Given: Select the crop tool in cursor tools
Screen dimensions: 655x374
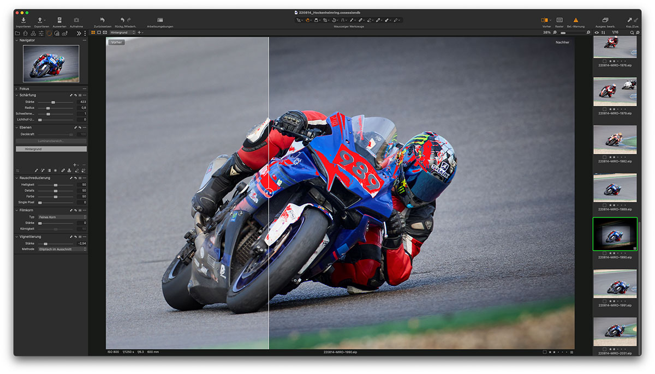Looking at the screenshot, I should click(326, 20).
